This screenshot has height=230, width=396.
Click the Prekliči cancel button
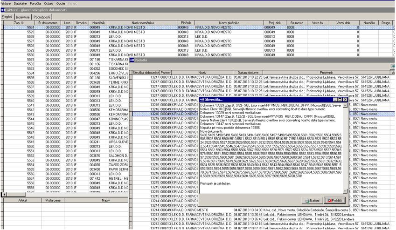click(334, 201)
